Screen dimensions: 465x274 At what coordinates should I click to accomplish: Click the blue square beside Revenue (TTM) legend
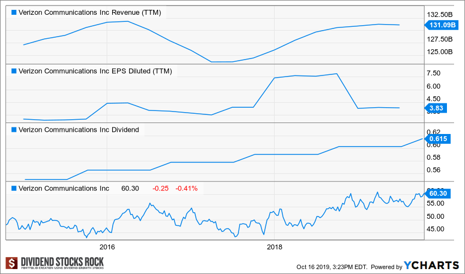click(x=14, y=13)
